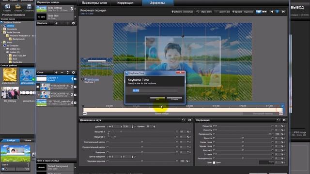The width and height of the screenshot is (310, 174).
Task: Switch to the Параметры слоя tab
Action: 94,3
